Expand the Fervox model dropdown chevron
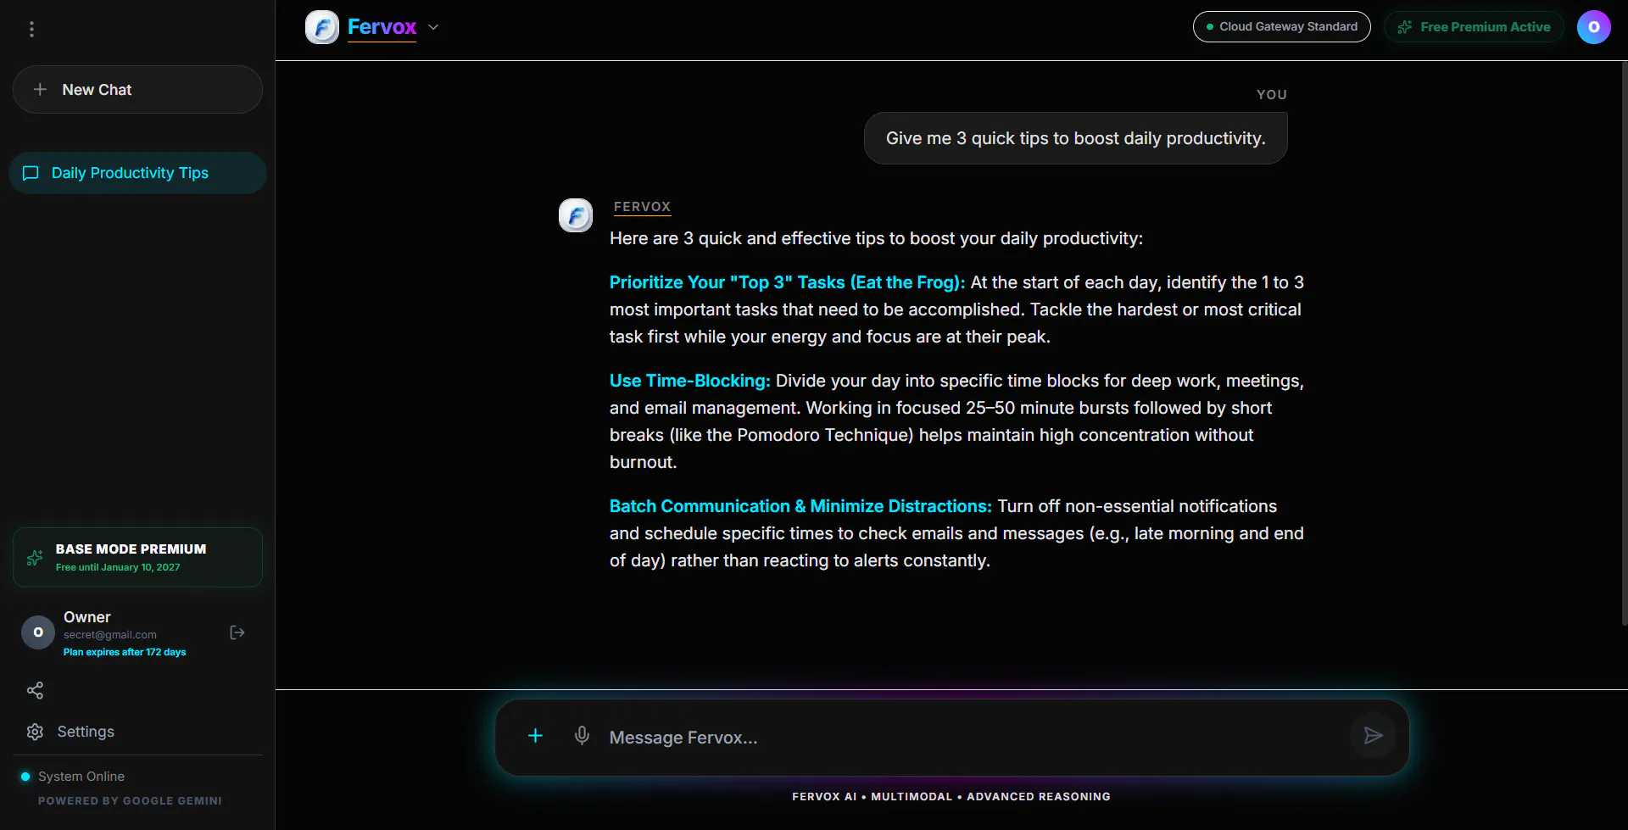Screen dimensions: 1628x830 [433, 27]
